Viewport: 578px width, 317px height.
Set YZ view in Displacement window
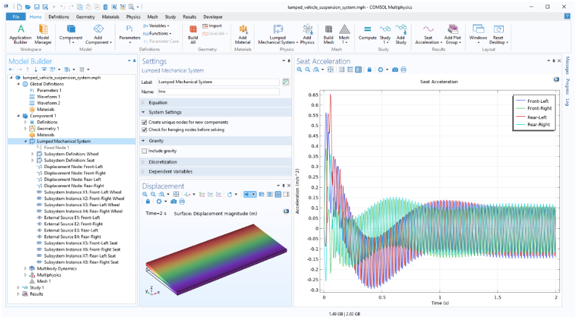pyautogui.click(x=210, y=194)
